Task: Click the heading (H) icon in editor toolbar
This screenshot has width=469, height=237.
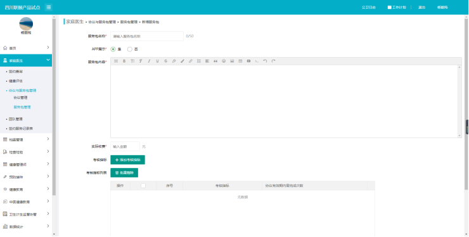Action: (x=116, y=61)
